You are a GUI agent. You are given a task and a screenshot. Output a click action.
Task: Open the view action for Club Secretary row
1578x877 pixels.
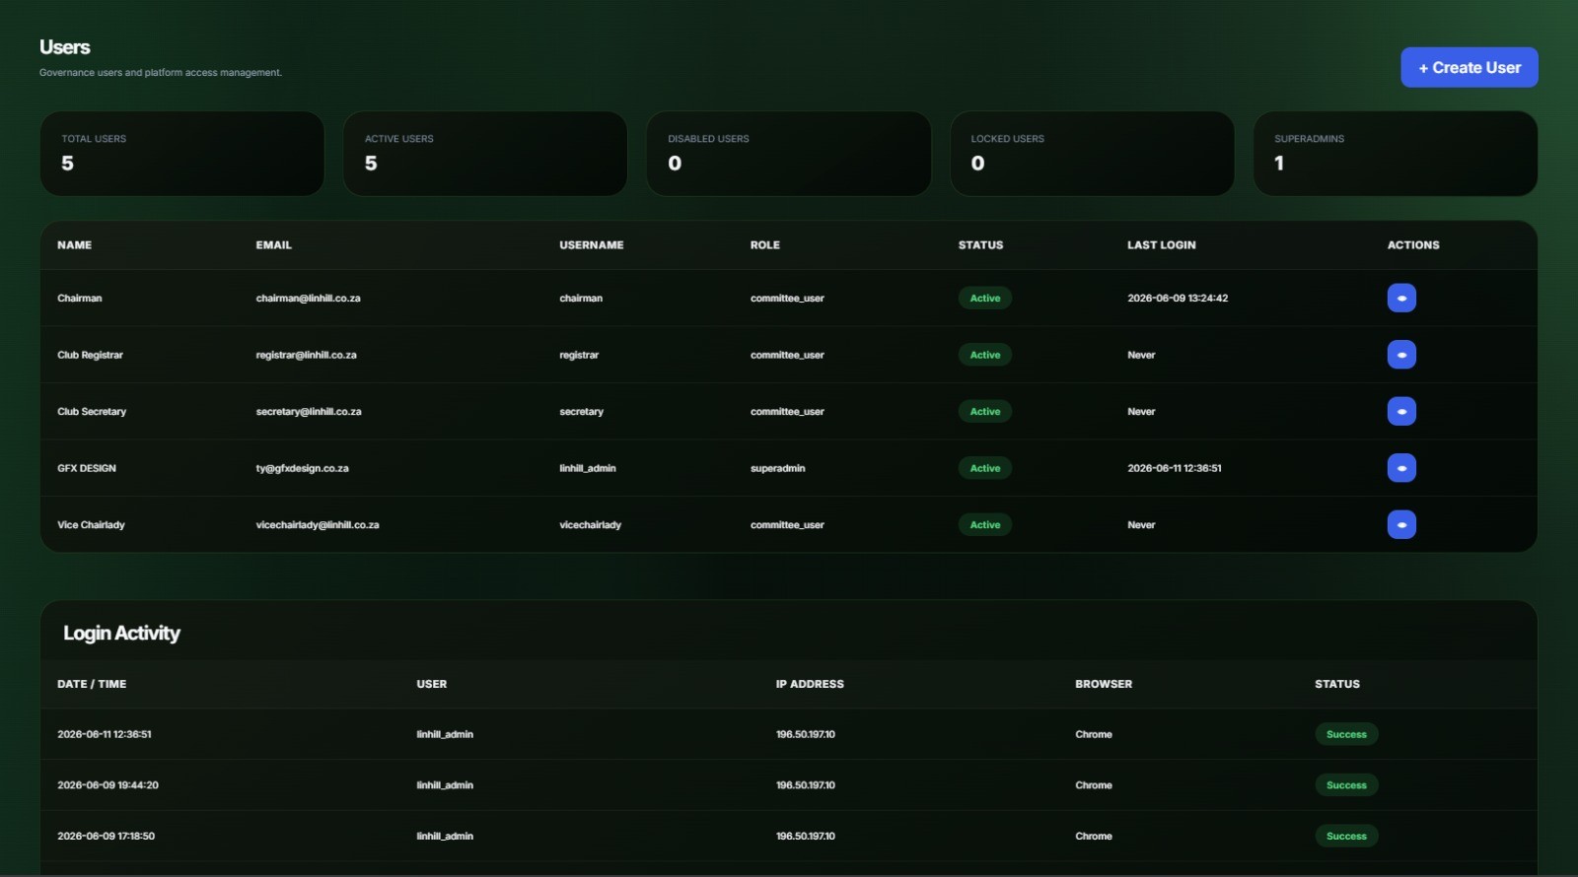tap(1401, 411)
